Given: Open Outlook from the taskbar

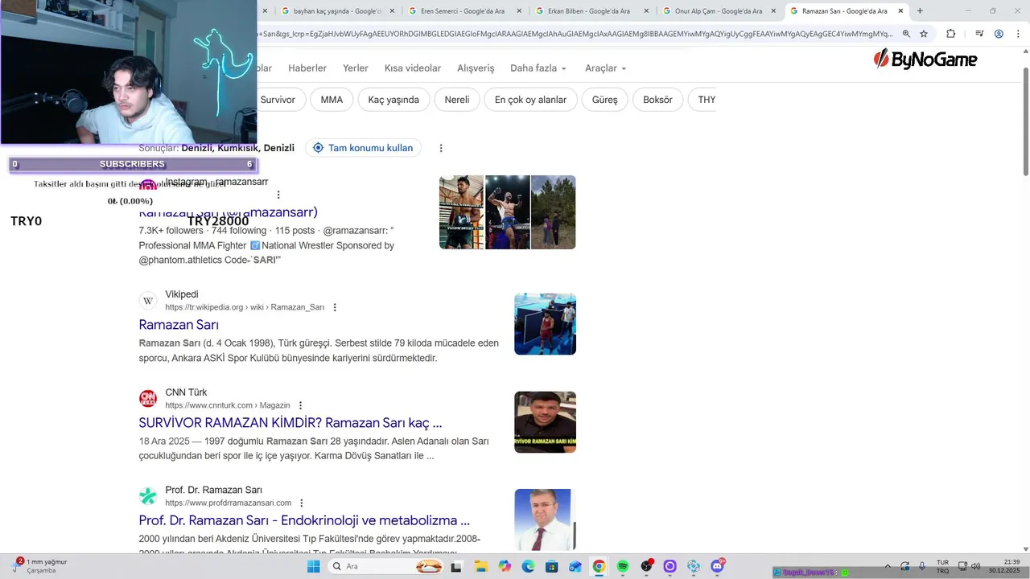Looking at the screenshot, I should click(575, 566).
